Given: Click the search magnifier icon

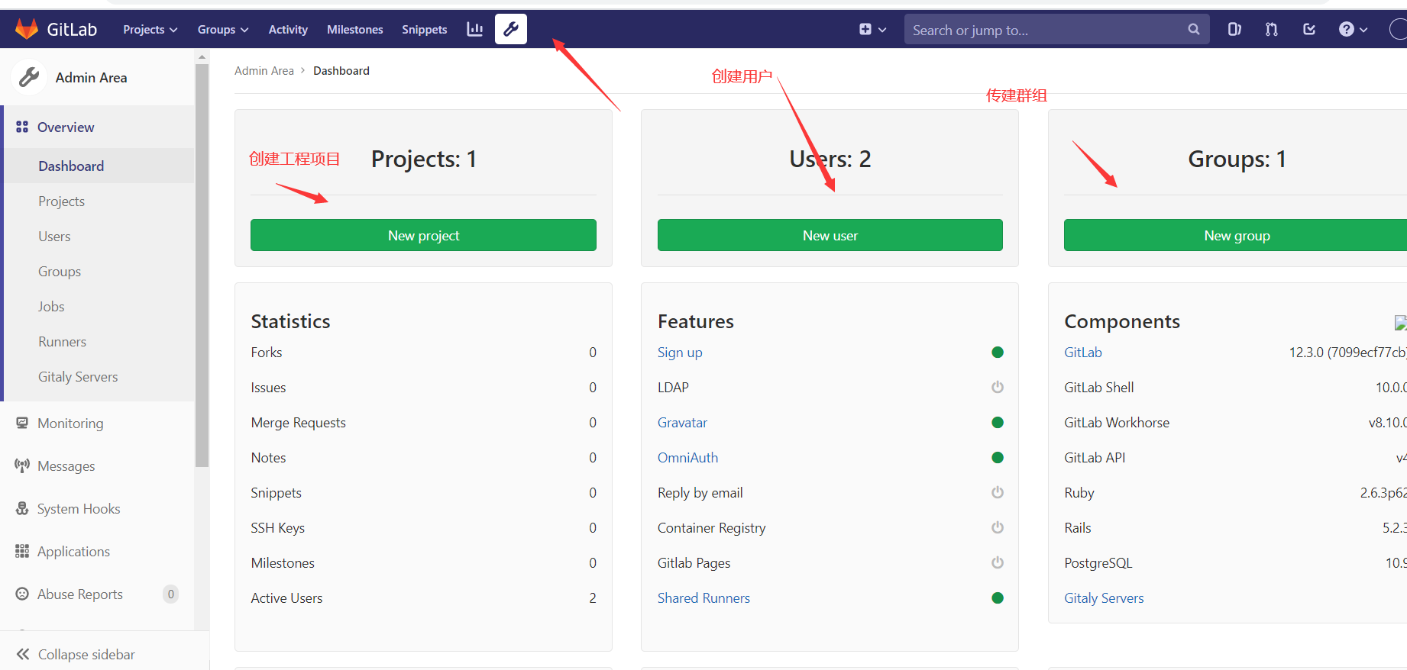Looking at the screenshot, I should 1194,29.
